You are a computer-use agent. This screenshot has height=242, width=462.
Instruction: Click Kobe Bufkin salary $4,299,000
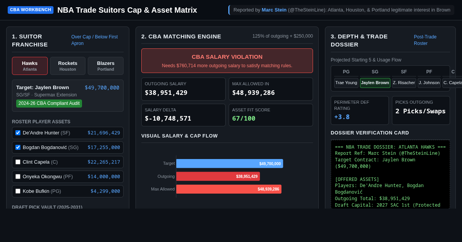(105, 191)
